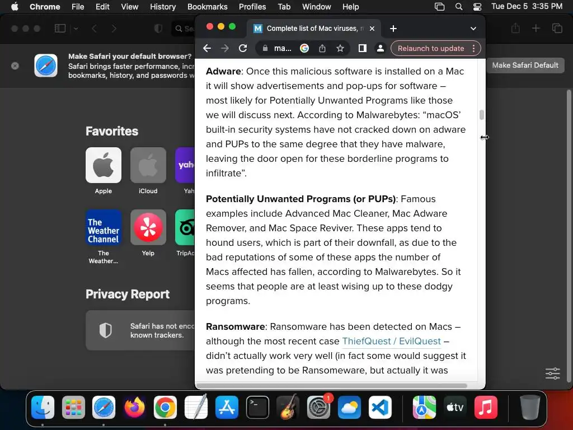Open Visual Studio Code from Dock

coord(380,408)
